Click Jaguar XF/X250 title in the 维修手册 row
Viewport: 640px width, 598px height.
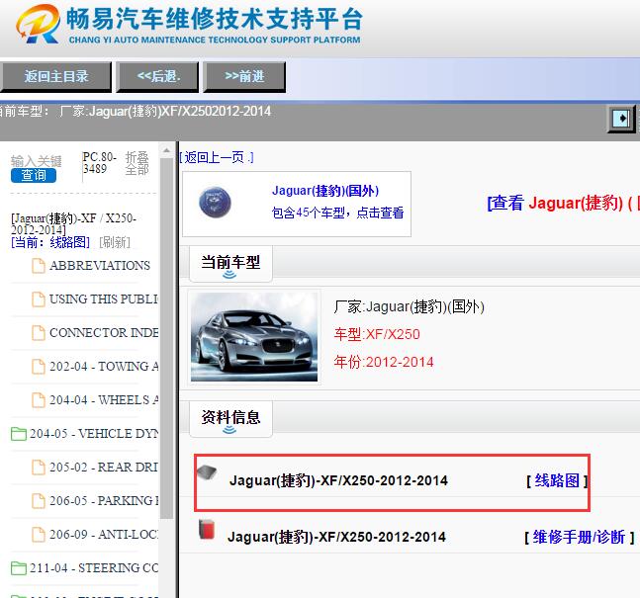point(336,537)
